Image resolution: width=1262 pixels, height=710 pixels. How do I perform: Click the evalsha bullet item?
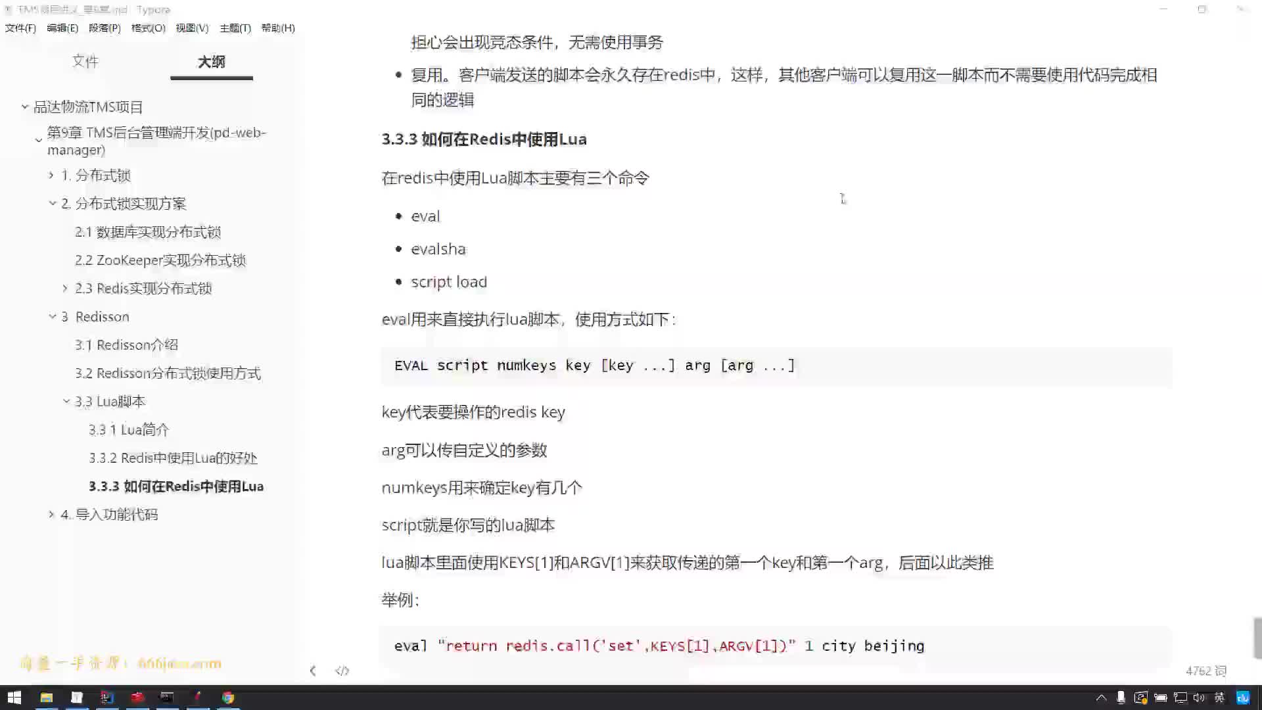coord(438,249)
